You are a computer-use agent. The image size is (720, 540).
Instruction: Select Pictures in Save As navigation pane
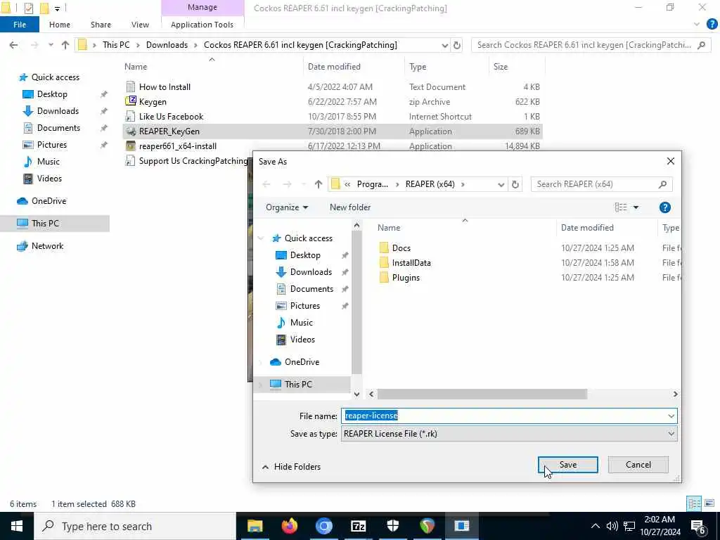pyautogui.click(x=304, y=306)
